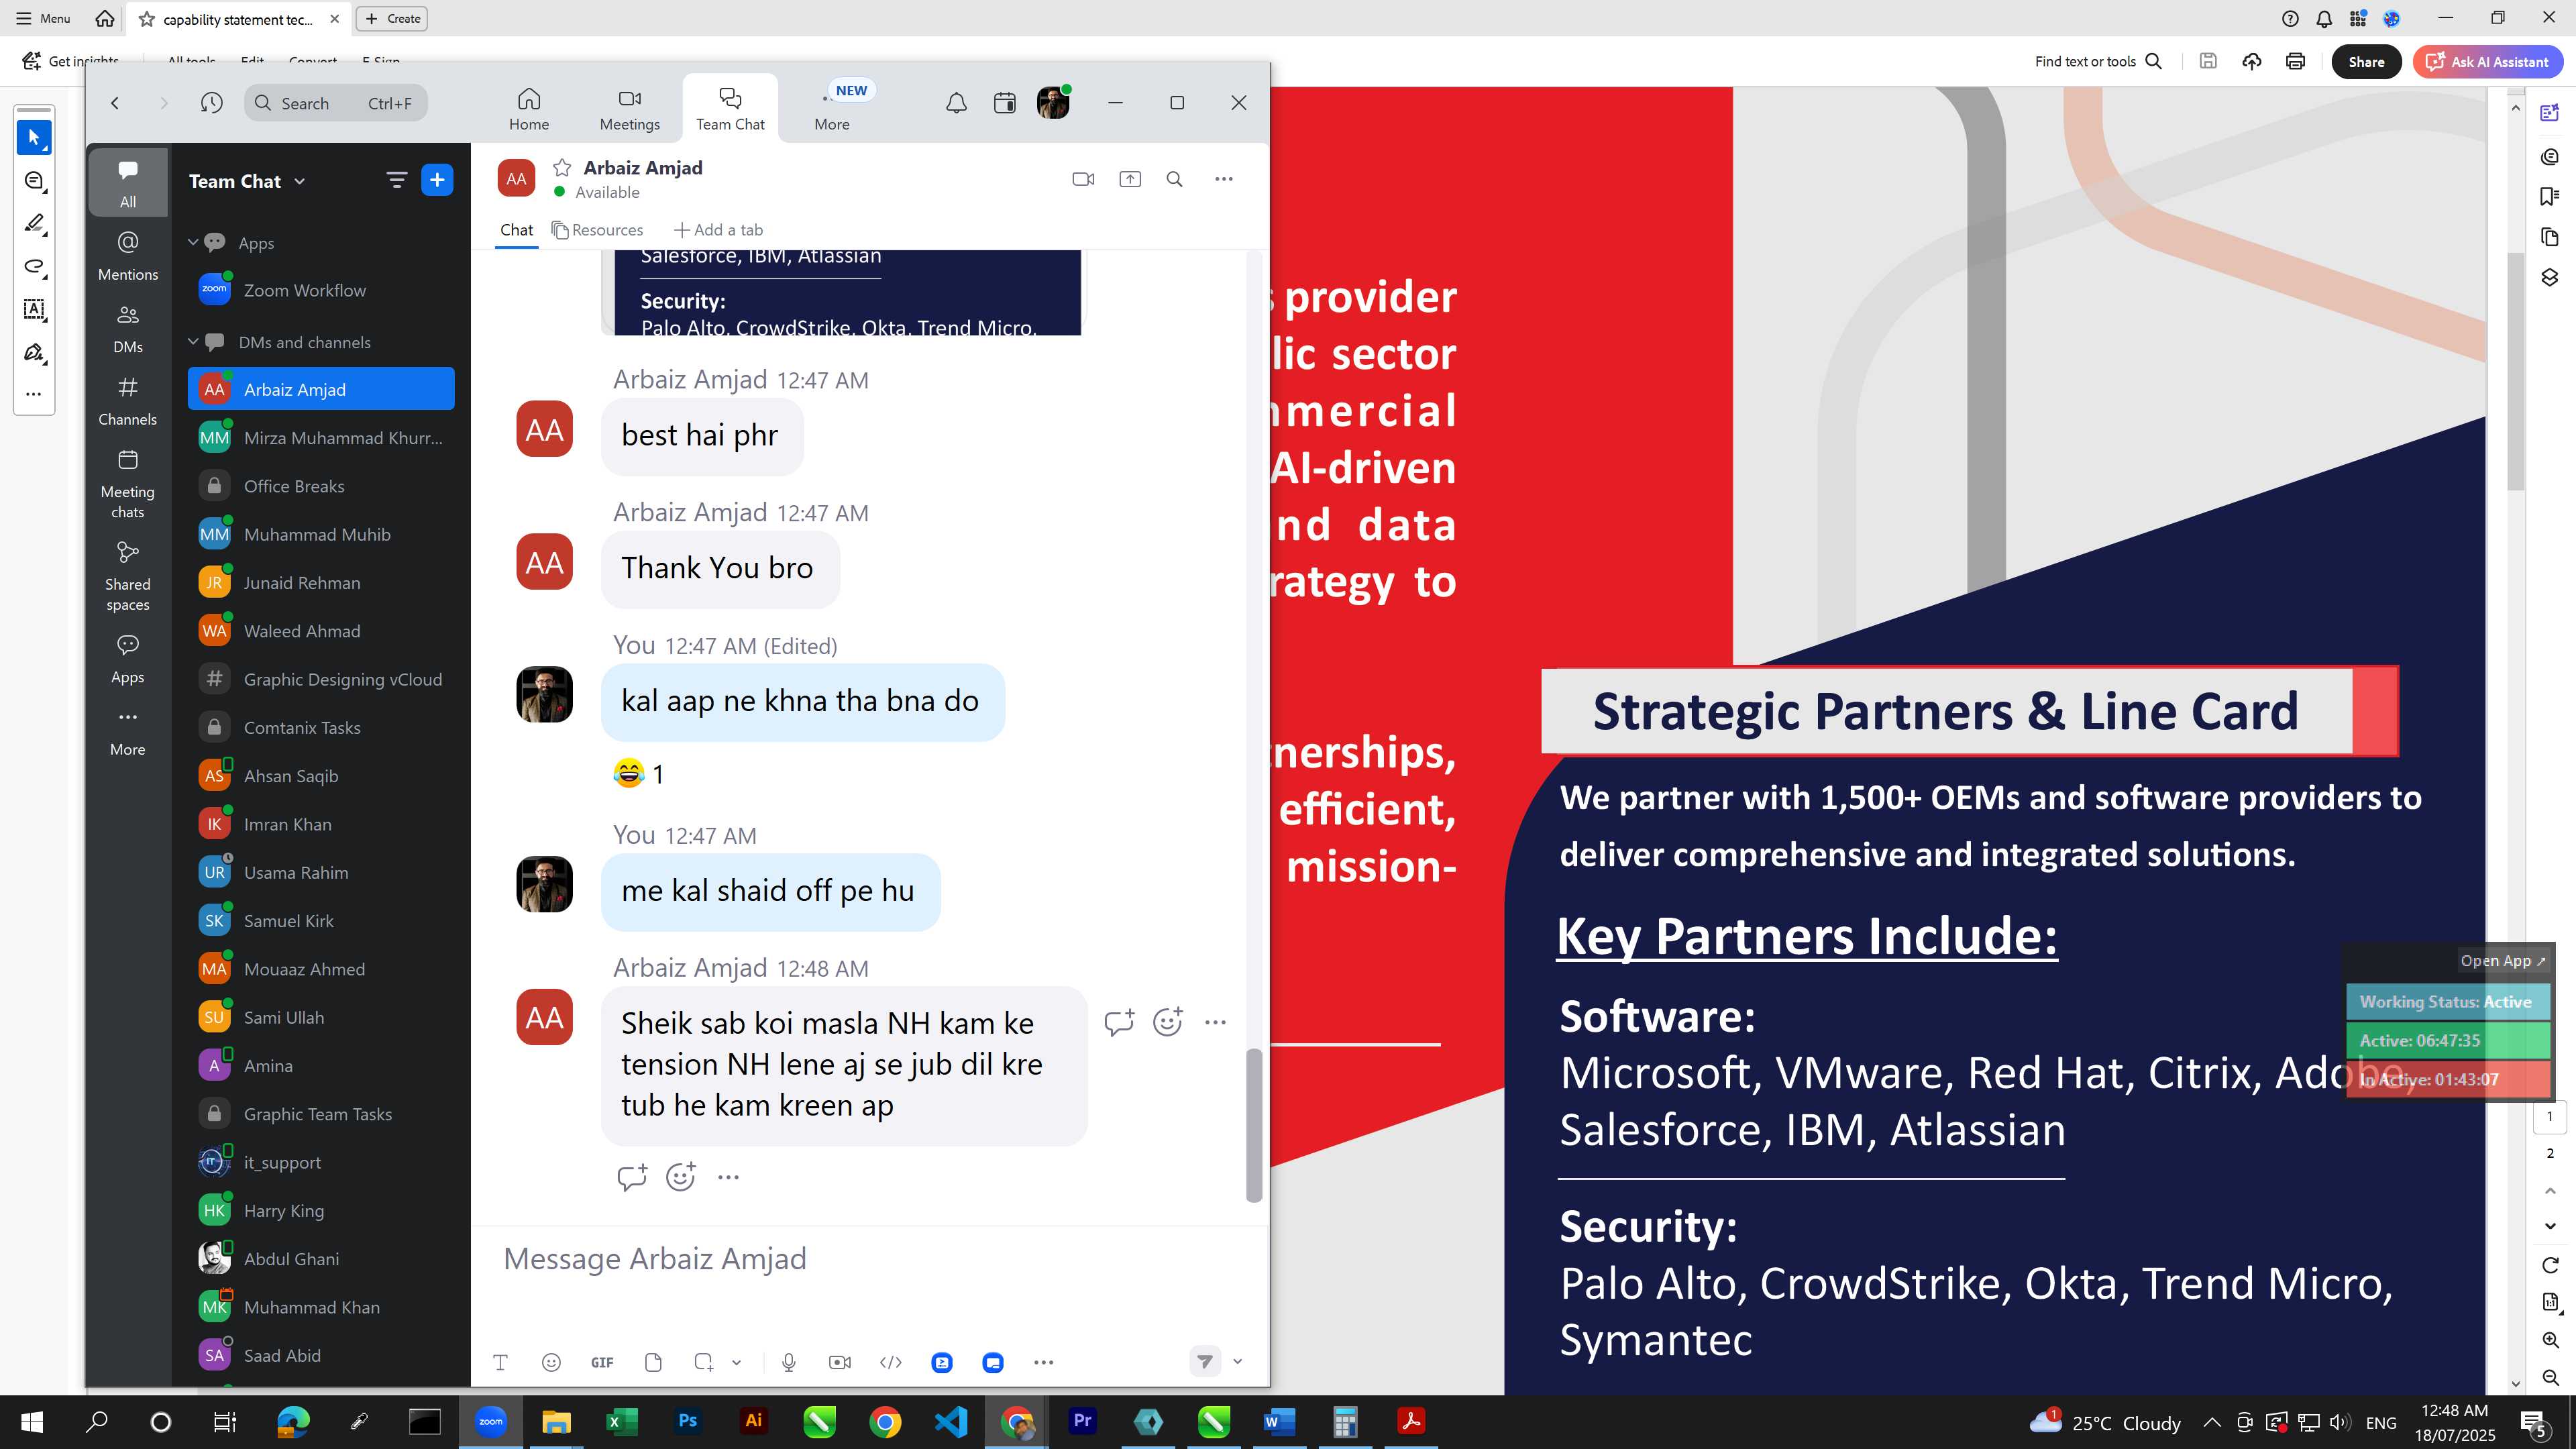Open the GIF picker
This screenshot has height=1449, width=2576.
602,1362
